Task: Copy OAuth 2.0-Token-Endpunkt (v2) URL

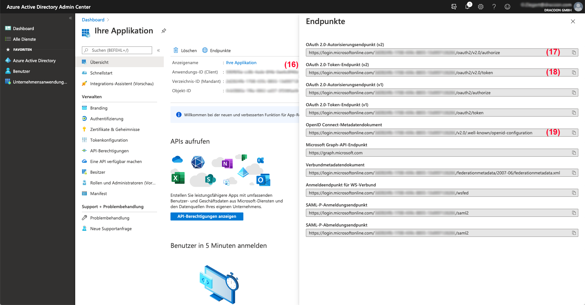Action: 574,72
